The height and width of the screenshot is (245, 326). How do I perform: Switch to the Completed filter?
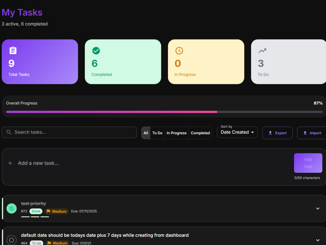[x=200, y=133]
